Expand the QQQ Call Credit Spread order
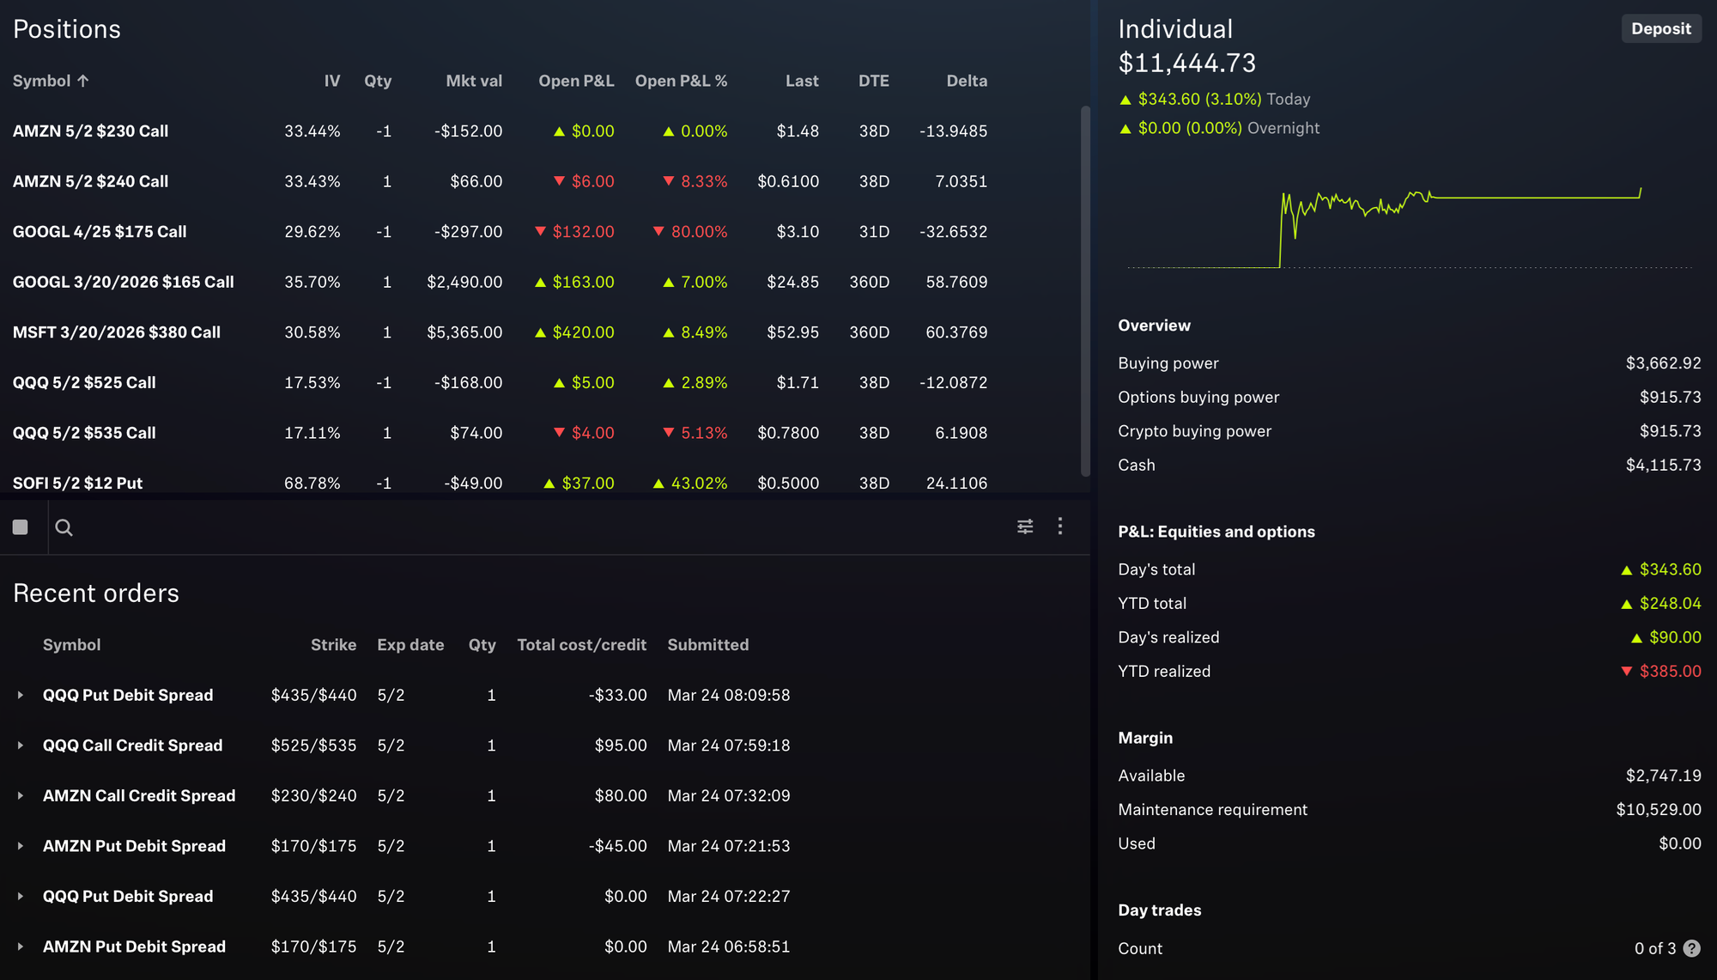Image resolution: width=1717 pixels, height=980 pixels. [21, 746]
